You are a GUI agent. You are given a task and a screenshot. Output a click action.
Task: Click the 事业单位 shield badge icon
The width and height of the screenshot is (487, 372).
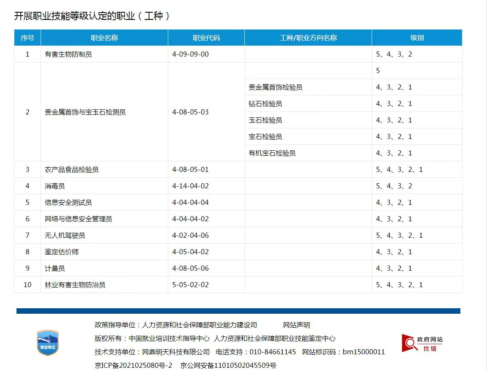tap(48, 342)
